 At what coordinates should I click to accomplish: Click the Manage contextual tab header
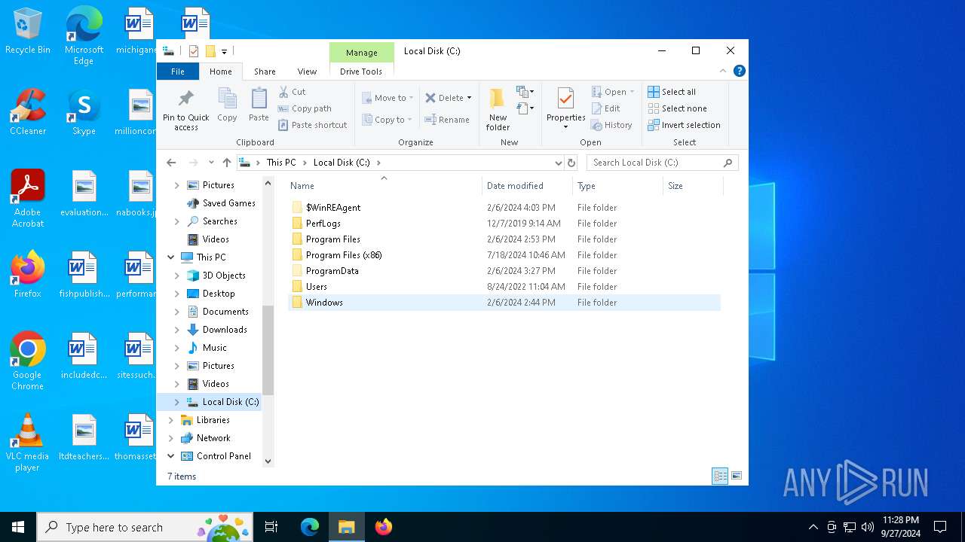click(x=362, y=53)
